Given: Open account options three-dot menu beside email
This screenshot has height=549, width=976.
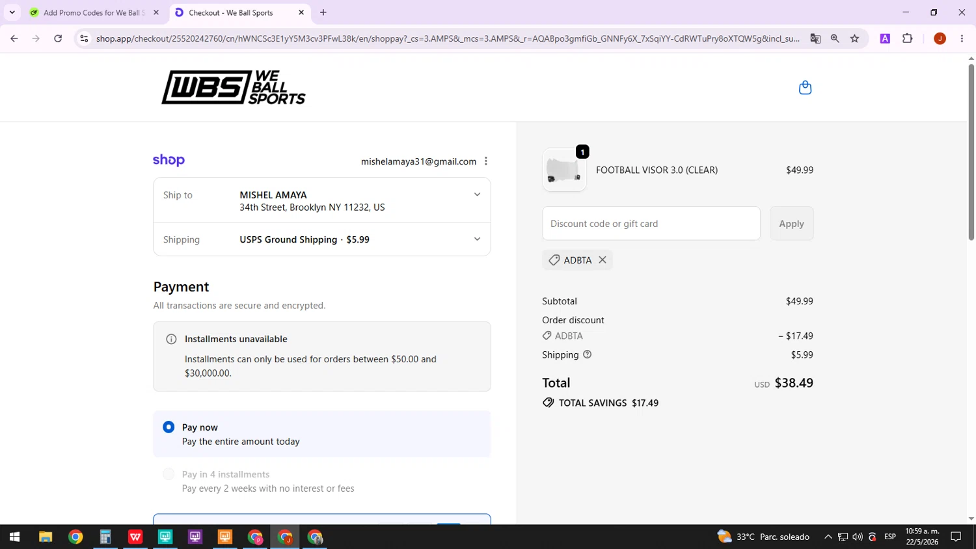Looking at the screenshot, I should (x=486, y=161).
